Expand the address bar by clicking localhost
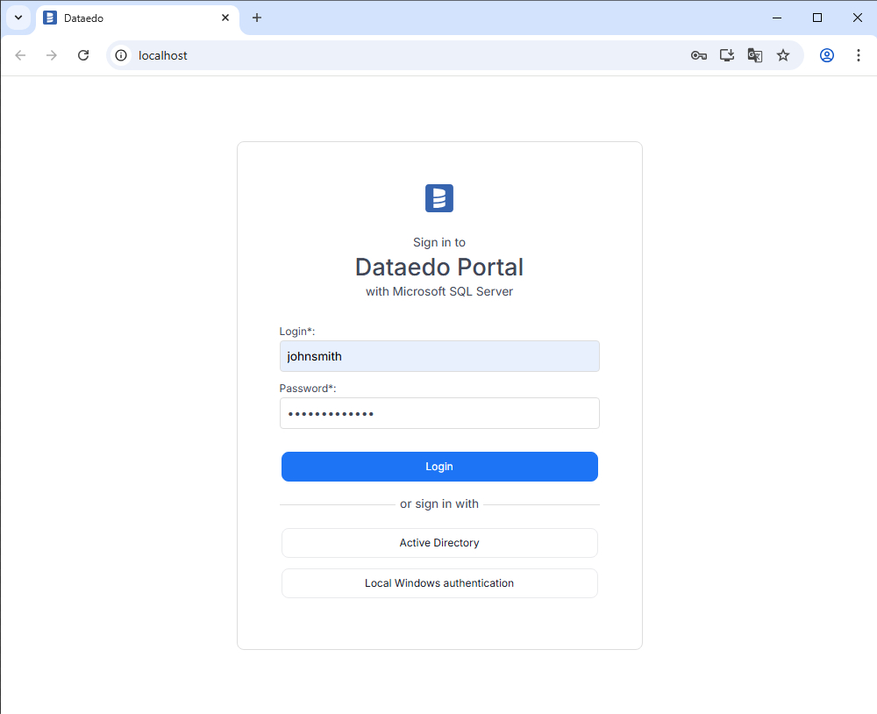Screen dimensions: 877x714 click(163, 54)
